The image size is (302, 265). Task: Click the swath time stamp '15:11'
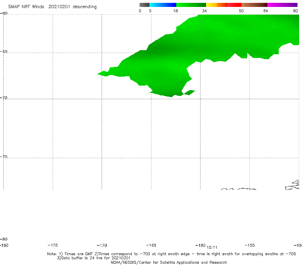click(x=212, y=247)
